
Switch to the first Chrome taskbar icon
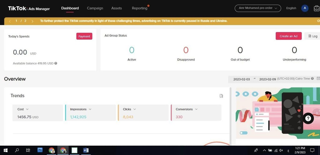[x=52, y=151]
